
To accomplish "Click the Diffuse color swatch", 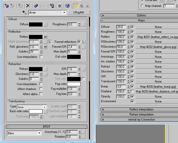I will pyautogui.click(x=36, y=24).
